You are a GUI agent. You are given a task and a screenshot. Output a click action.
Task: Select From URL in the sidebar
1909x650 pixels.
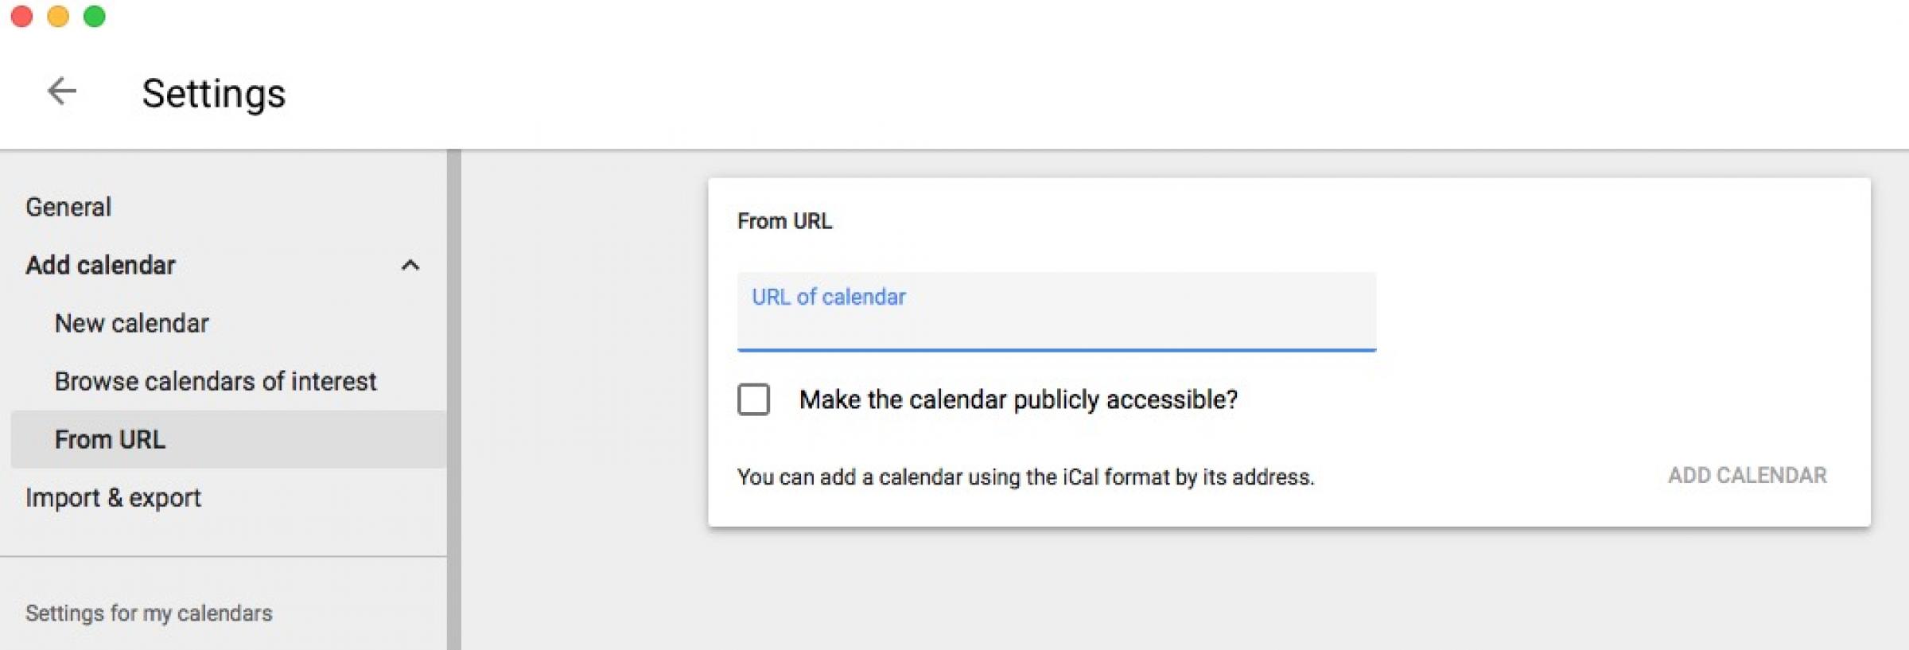pos(111,439)
